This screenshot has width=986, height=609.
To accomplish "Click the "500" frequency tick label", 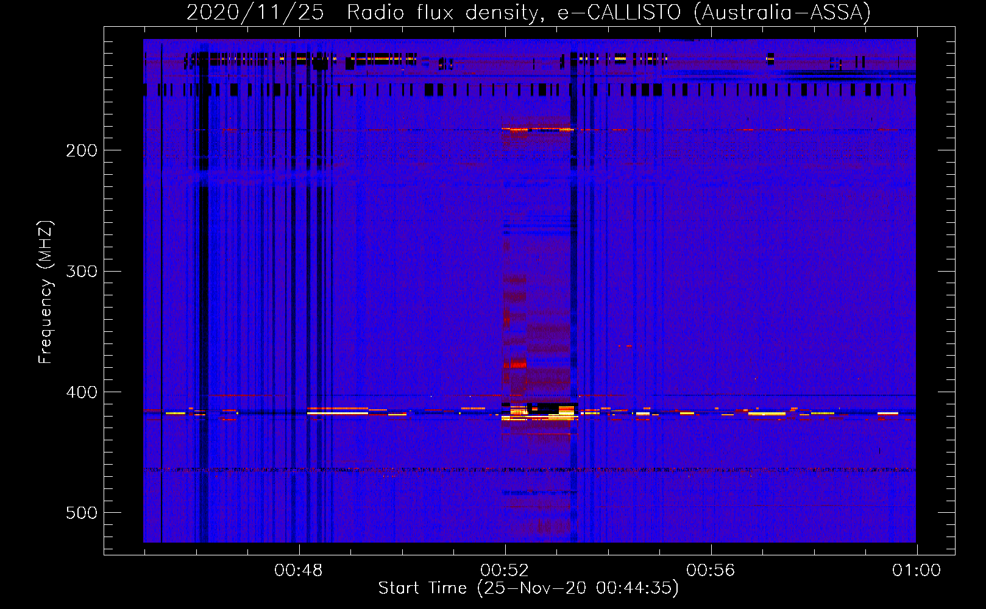I will tap(82, 513).
